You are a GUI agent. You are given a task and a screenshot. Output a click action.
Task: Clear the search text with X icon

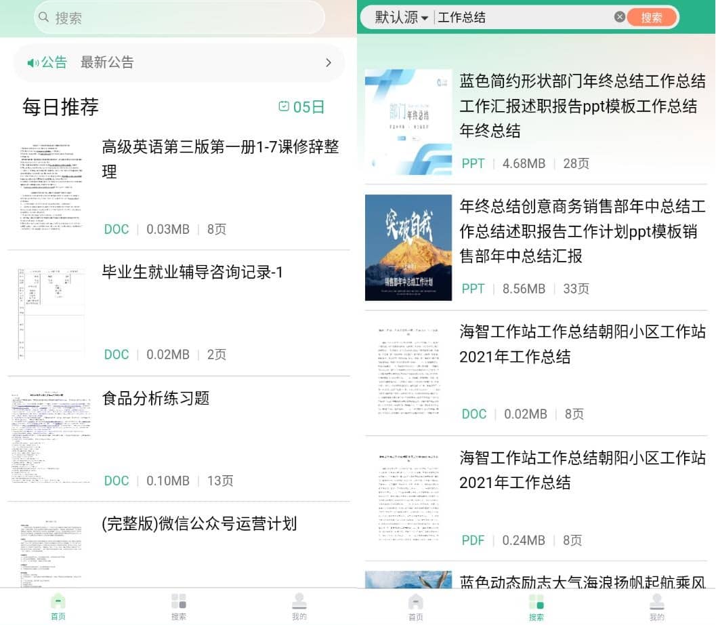click(x=619, y=18)
